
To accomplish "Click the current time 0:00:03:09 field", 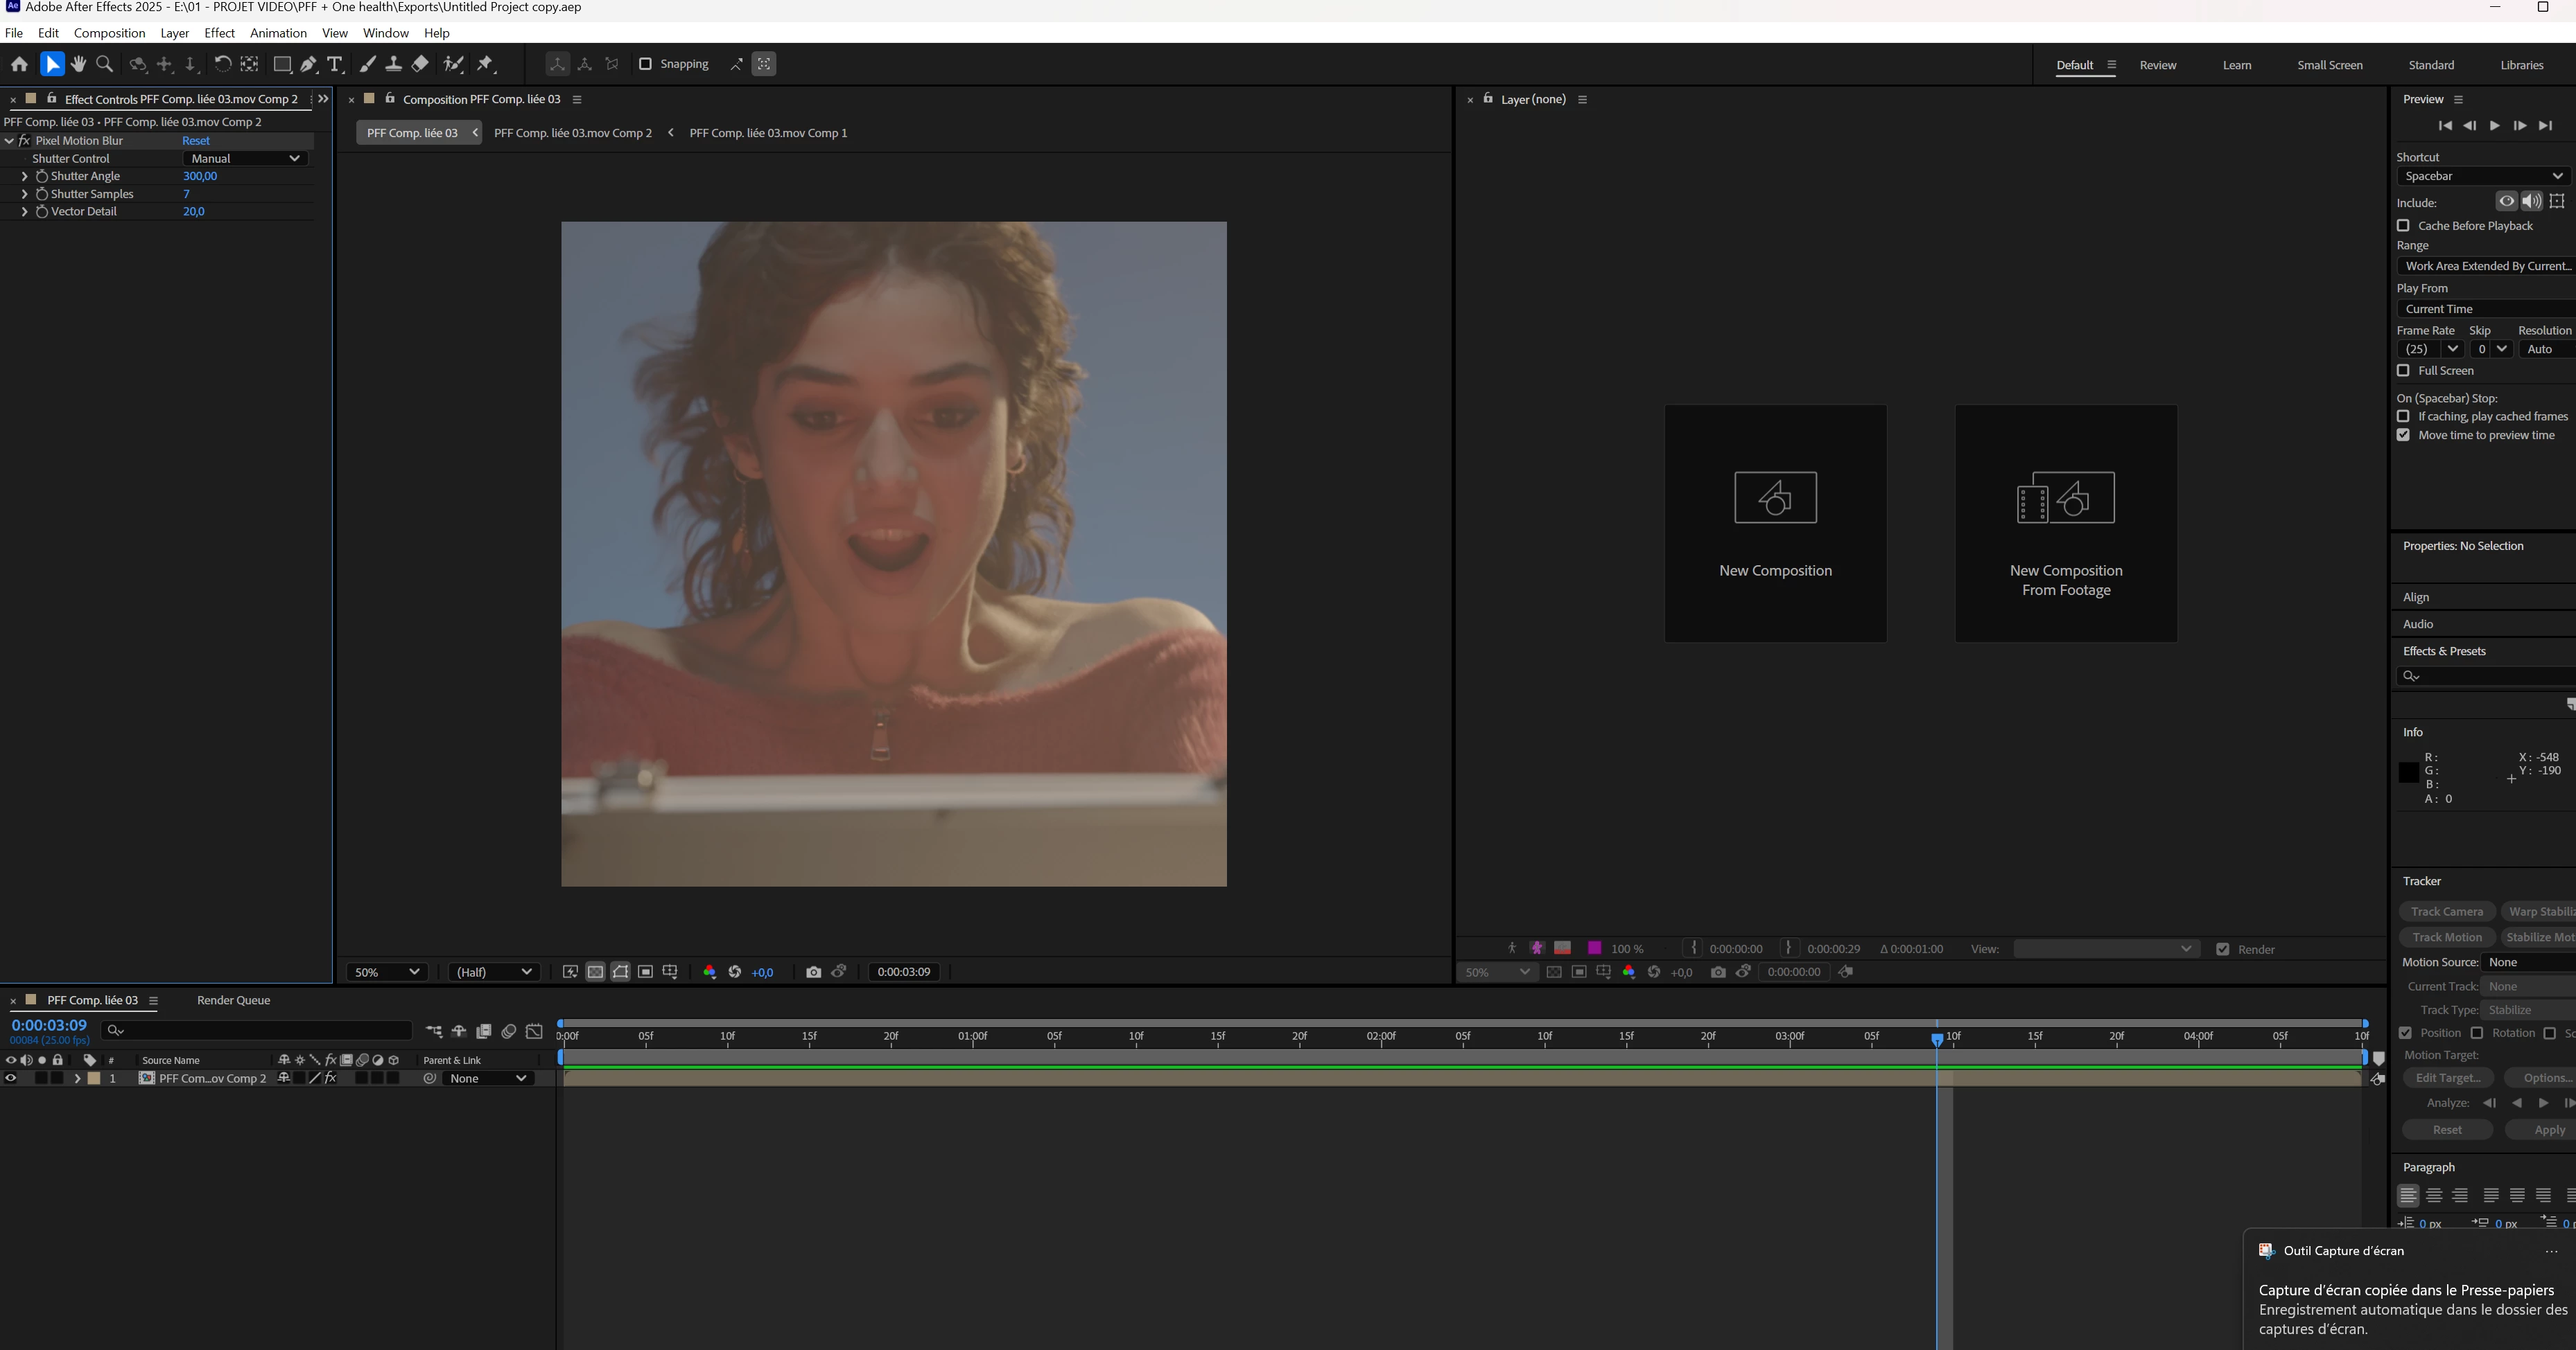I will 49,1027.
